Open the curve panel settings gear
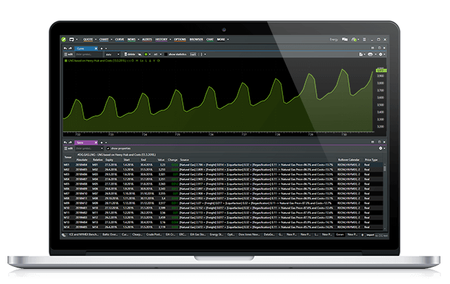Image resolution: width=450 pixels, height=284 pixels. click(381, 54)
